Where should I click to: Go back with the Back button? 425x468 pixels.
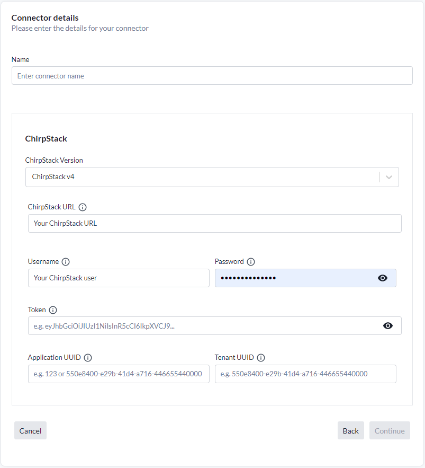point(351,431)
